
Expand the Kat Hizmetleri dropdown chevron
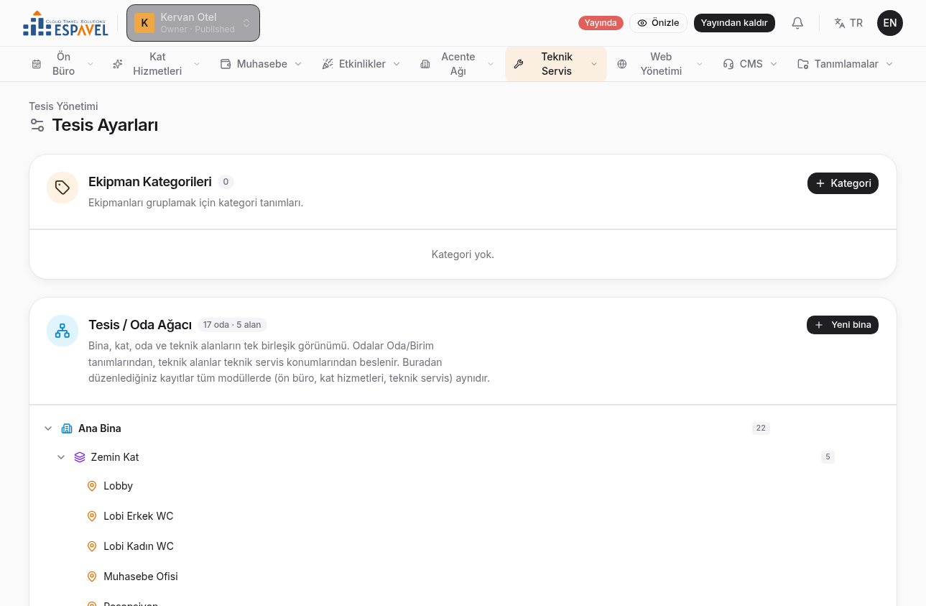pos(197,64)
